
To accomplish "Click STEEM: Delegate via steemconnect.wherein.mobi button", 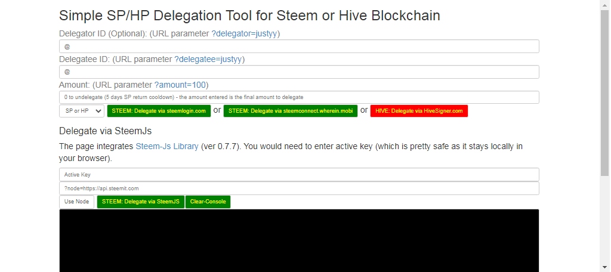I will point(291,111).
